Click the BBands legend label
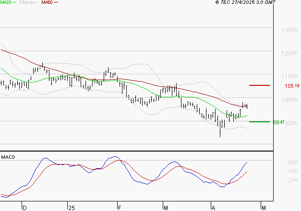The height and width of the screenshot is (211, 301). point(25,3)
